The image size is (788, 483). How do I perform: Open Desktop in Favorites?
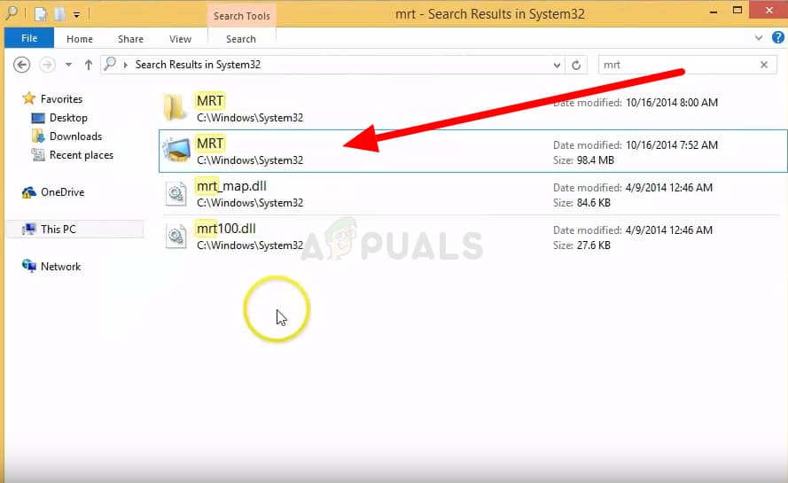click(x=68, y=118)
